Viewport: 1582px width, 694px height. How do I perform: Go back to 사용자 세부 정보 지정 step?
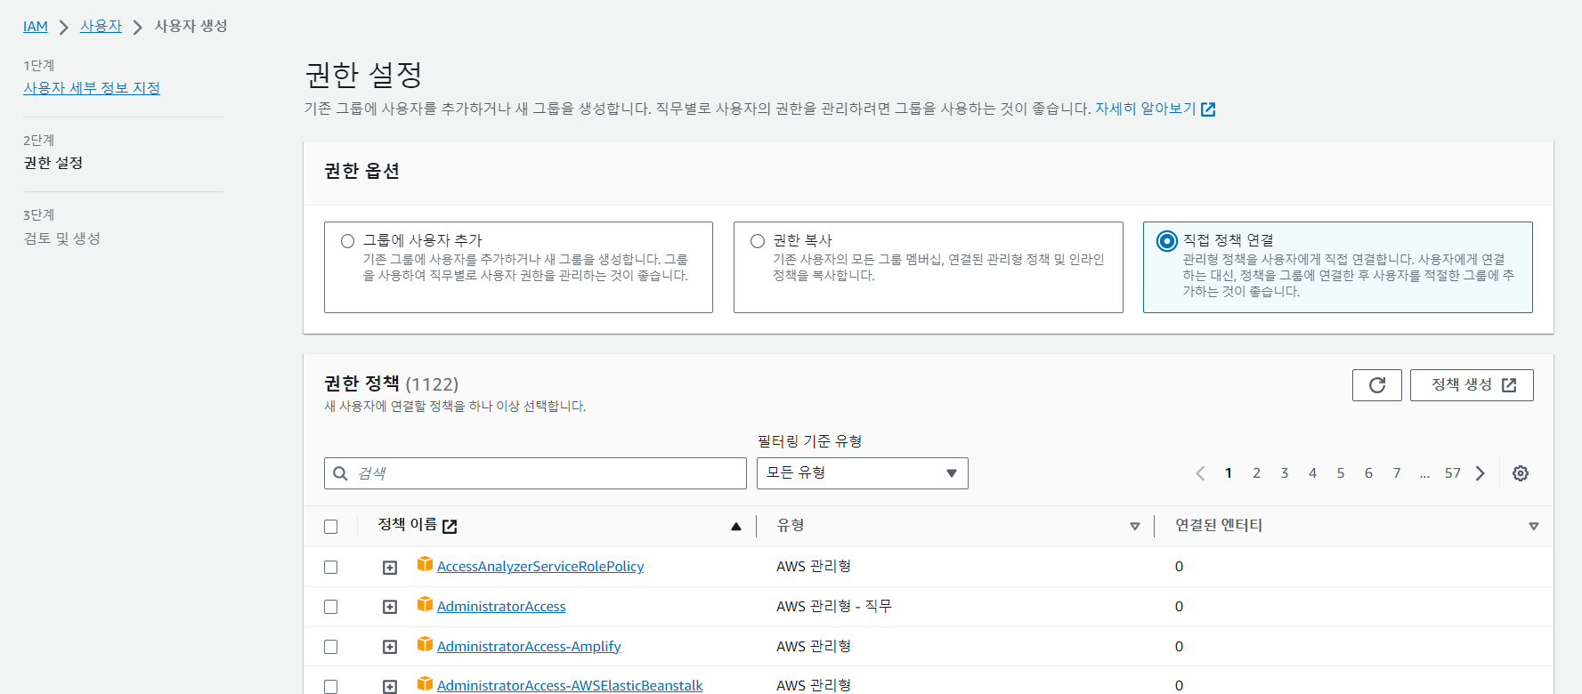(x=92, y=88)
